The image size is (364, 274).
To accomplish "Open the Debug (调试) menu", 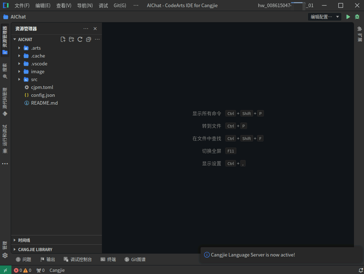I will click(x=103, y=5).
